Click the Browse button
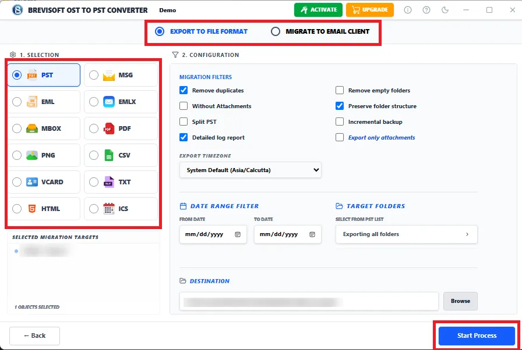 [x=460, y=301]
